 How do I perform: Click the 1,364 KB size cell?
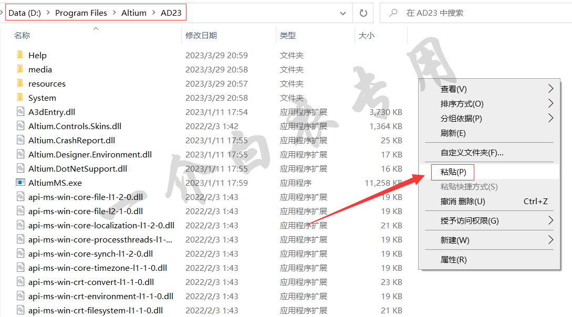[386, 126]
